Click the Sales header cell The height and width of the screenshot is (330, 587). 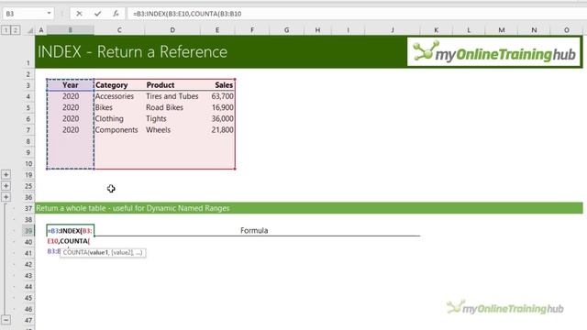point(217,85)
